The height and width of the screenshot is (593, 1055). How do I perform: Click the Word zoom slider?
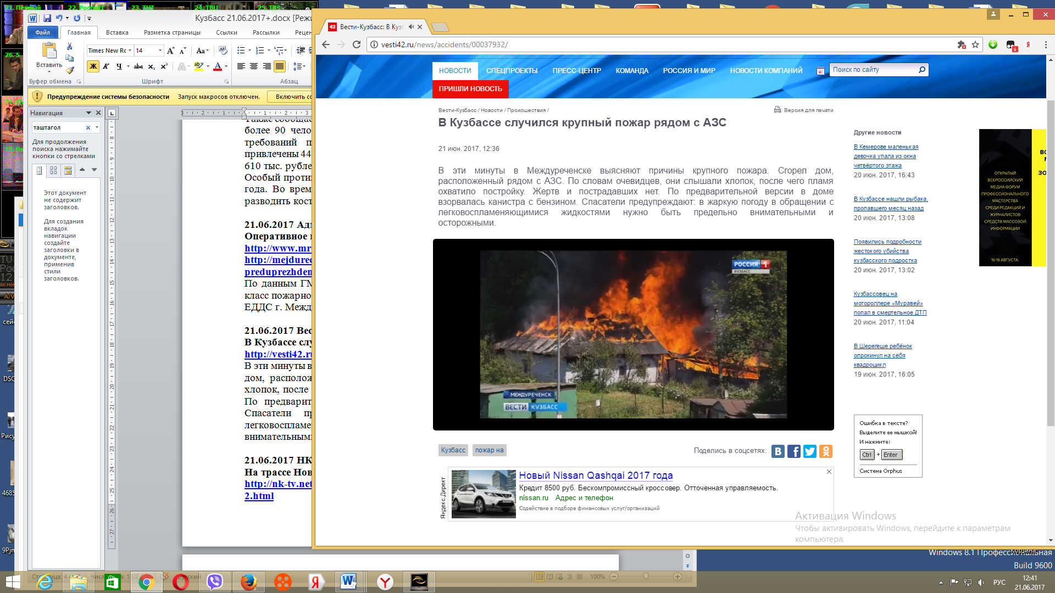tap(646, 577)
